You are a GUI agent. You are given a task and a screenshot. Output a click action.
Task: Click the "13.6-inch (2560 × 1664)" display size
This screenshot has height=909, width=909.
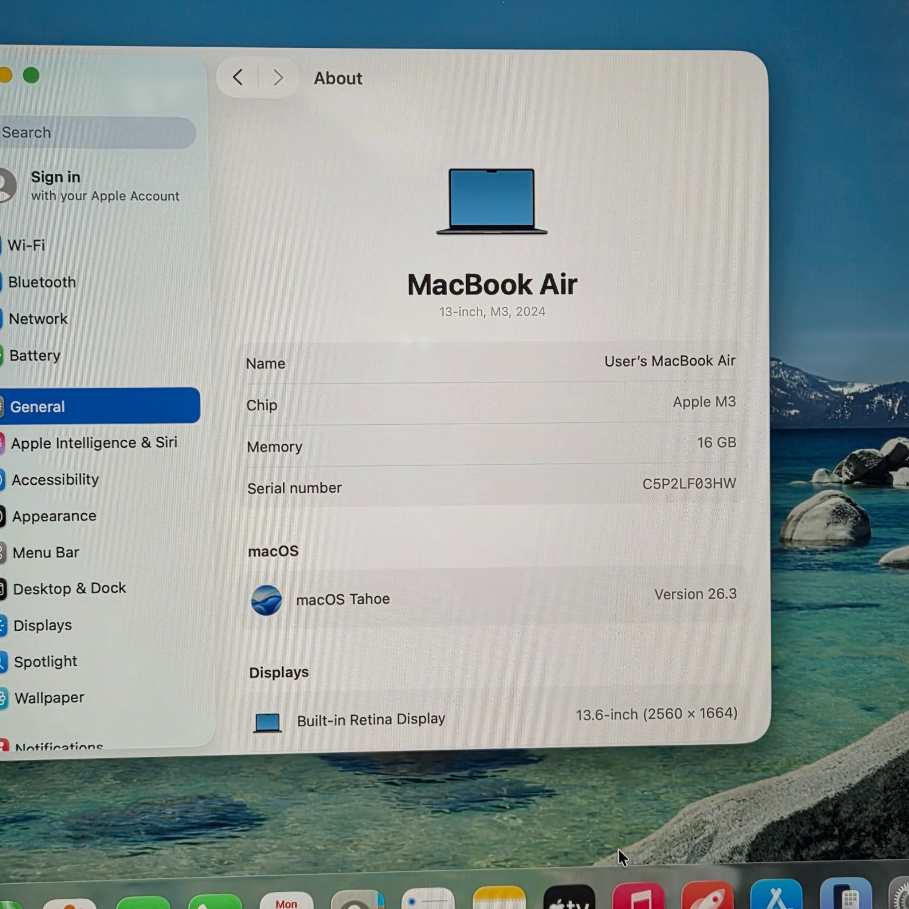656,714
